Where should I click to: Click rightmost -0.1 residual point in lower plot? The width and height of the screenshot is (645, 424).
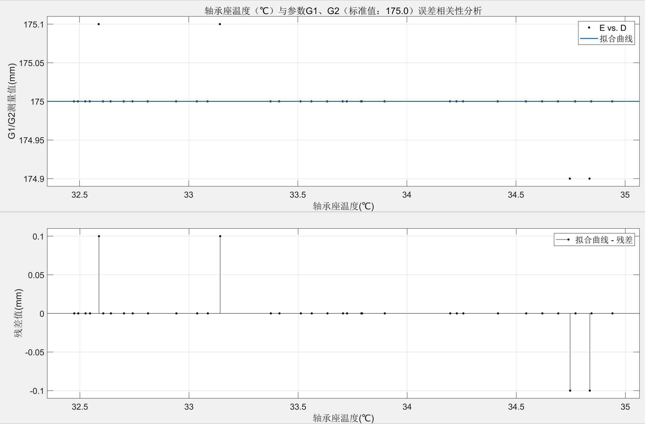click(590, 390)
